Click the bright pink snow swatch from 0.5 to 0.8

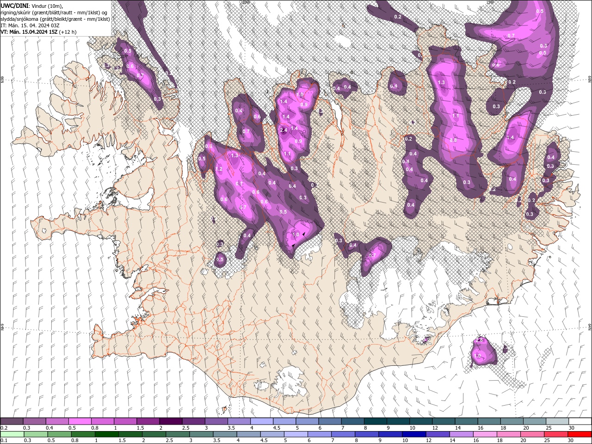(80, 421)
